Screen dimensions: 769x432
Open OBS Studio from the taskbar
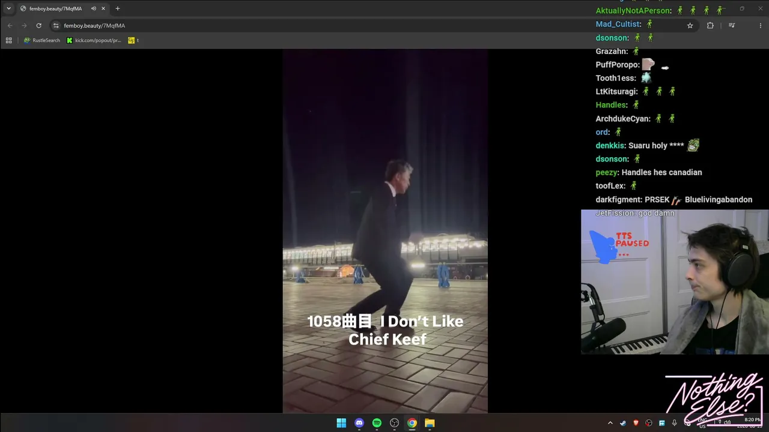(x=394, y=423)
